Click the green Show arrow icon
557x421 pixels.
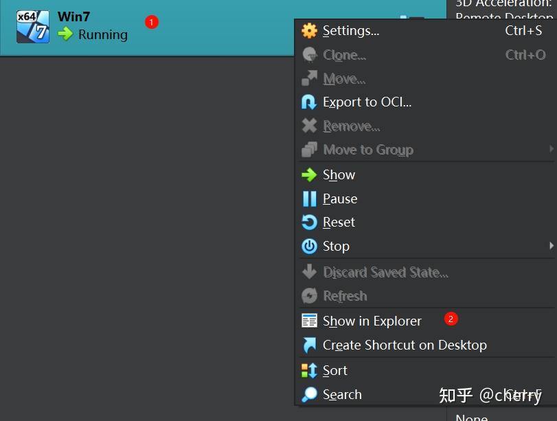(x=309, y=175)
